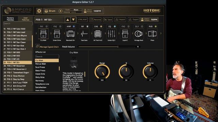Click the CTRL/EXP button
Viewport: 218px width, 122px height.
click(x=82, y=20)
